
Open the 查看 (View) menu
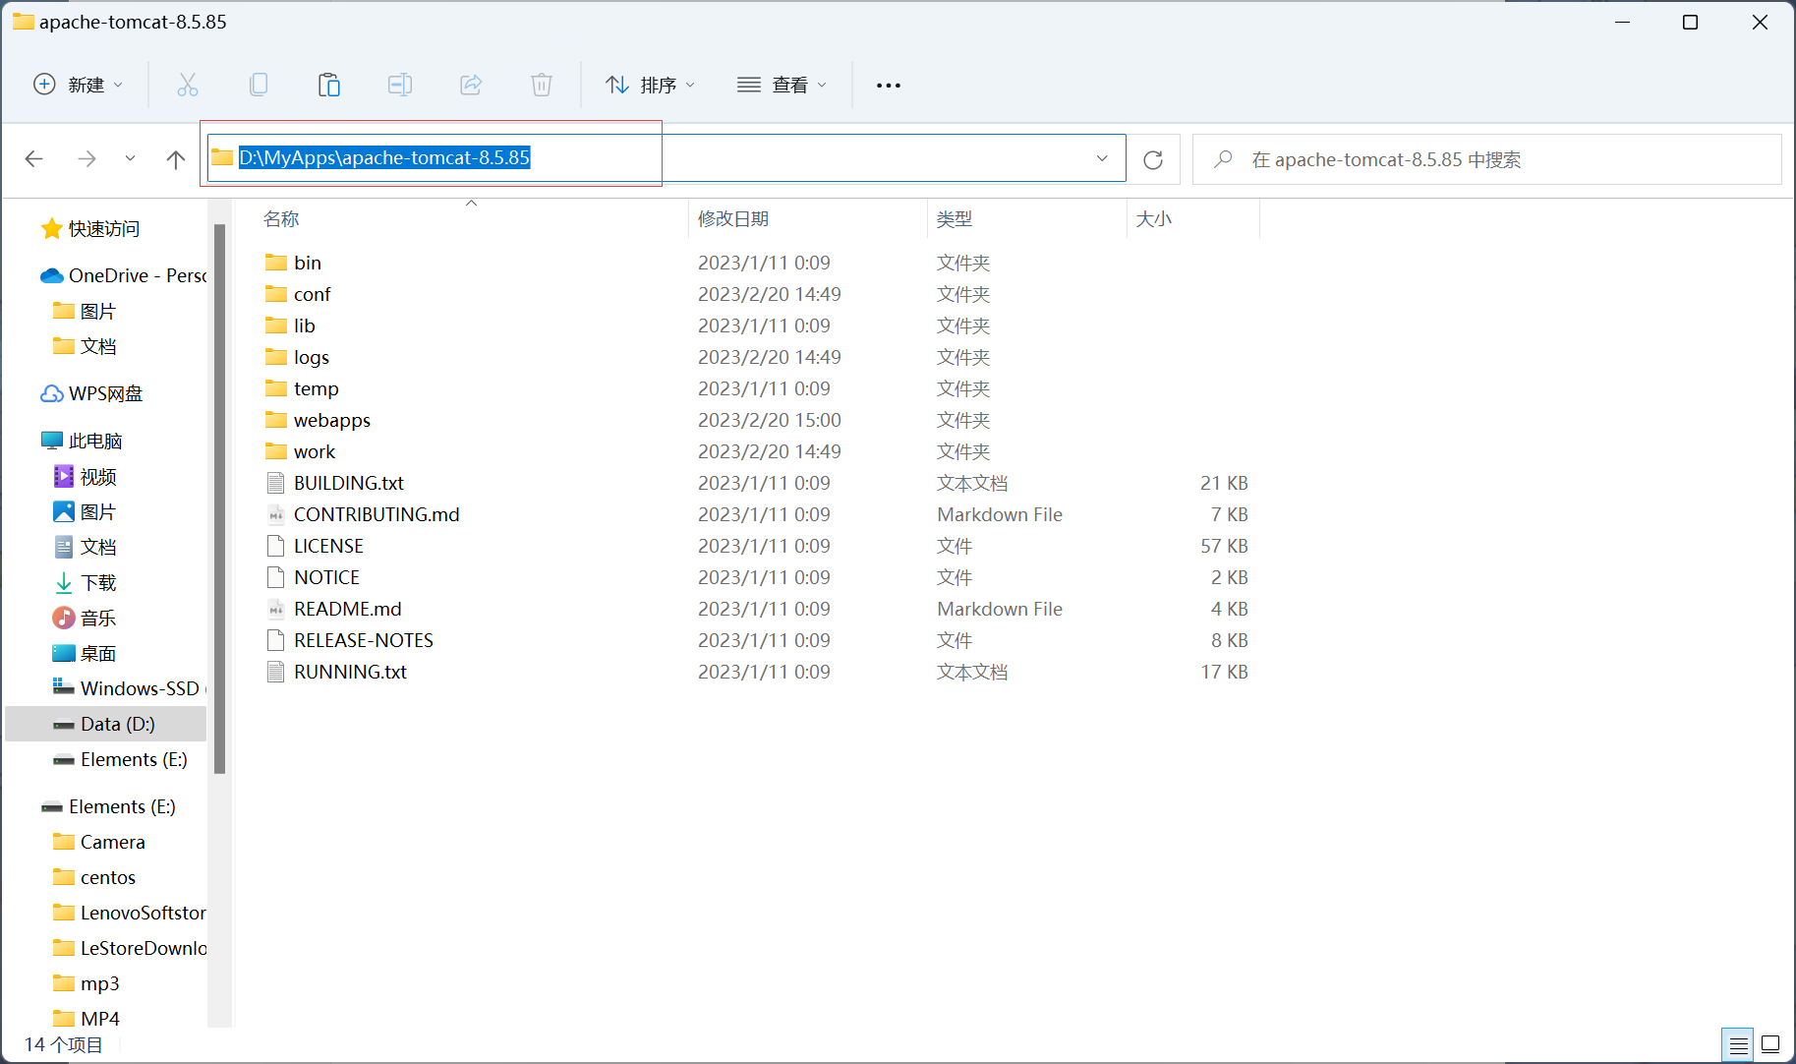(x=782, y=86)
